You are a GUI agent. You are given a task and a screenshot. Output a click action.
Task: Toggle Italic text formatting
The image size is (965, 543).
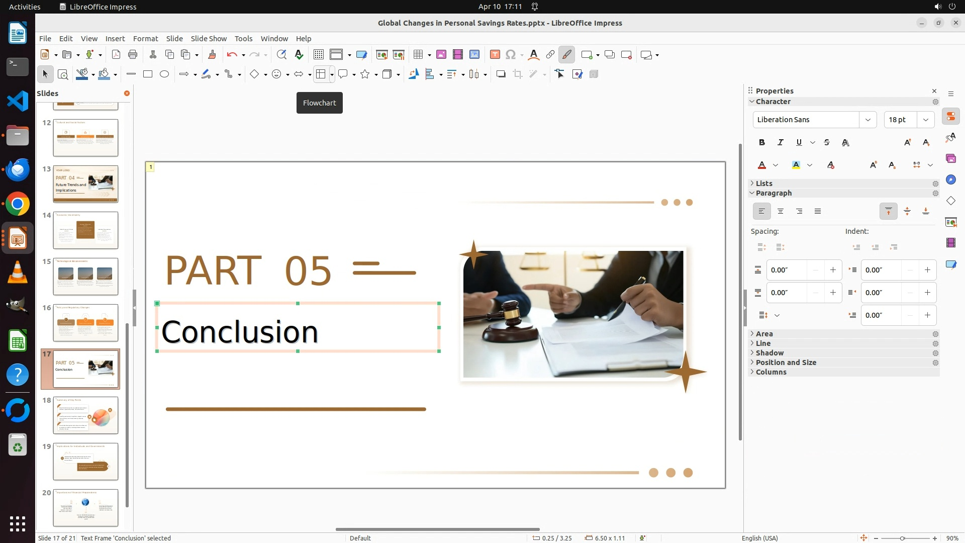coord(780,143)
